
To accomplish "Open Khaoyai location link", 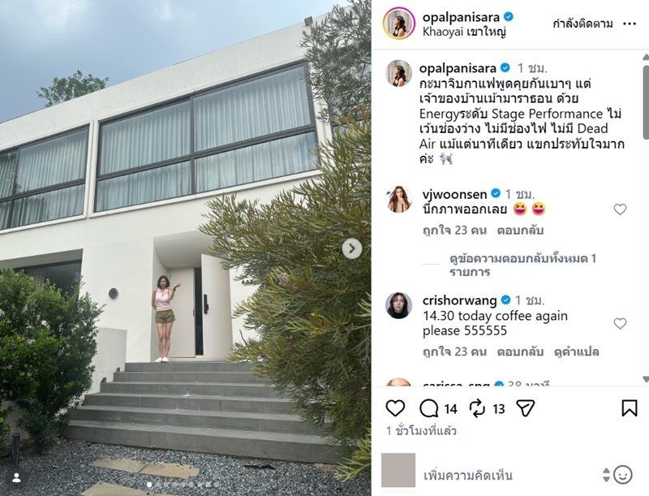I will click(464, 32).
